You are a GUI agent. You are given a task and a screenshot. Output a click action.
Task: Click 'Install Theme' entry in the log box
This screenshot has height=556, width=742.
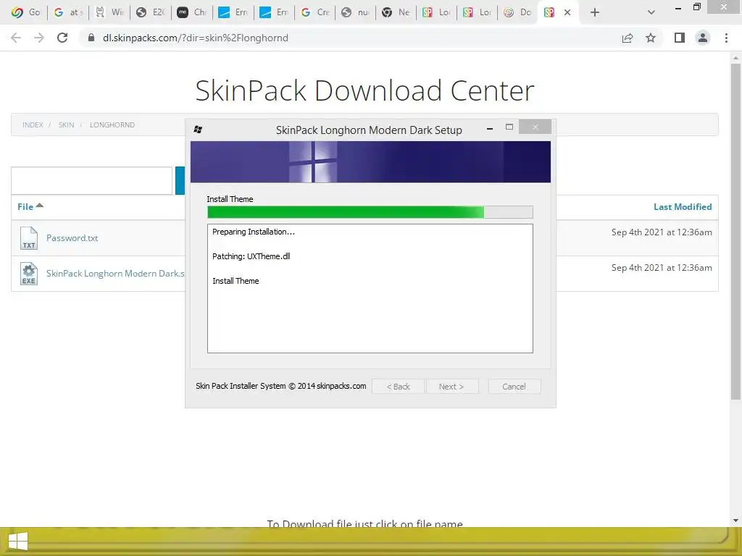click(x=235, y=281)
